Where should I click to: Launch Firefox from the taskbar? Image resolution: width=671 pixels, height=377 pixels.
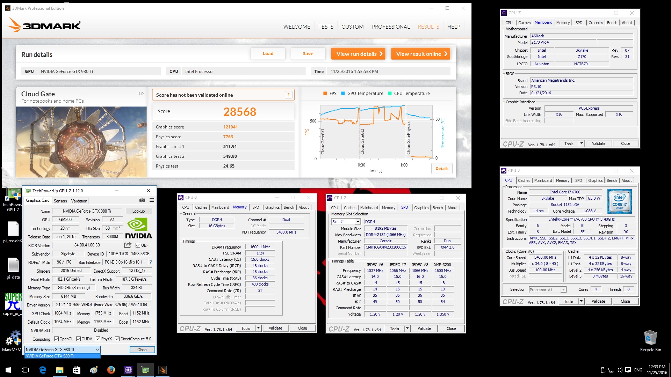(x=111, y=370)
